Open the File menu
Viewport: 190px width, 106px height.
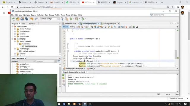pyautogui.click(x=12, y=15)
